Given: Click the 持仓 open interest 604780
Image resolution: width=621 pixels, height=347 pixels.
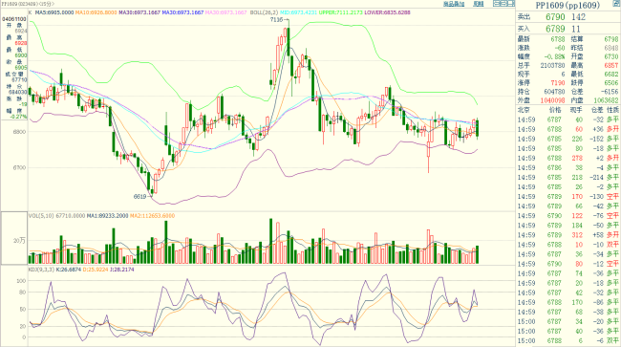Looking at the screenshot, I should click(x=554, y=92).
